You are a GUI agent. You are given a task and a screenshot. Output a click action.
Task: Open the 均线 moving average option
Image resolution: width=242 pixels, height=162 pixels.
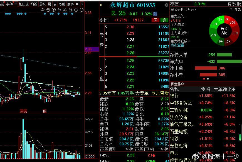[x=34, y=4]
